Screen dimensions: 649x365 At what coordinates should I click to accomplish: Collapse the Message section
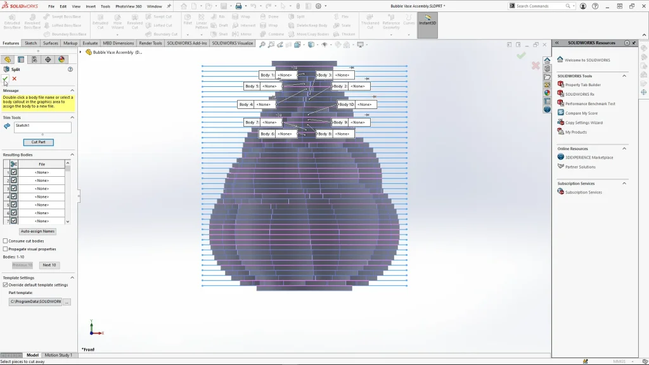[x=72, y=90]
